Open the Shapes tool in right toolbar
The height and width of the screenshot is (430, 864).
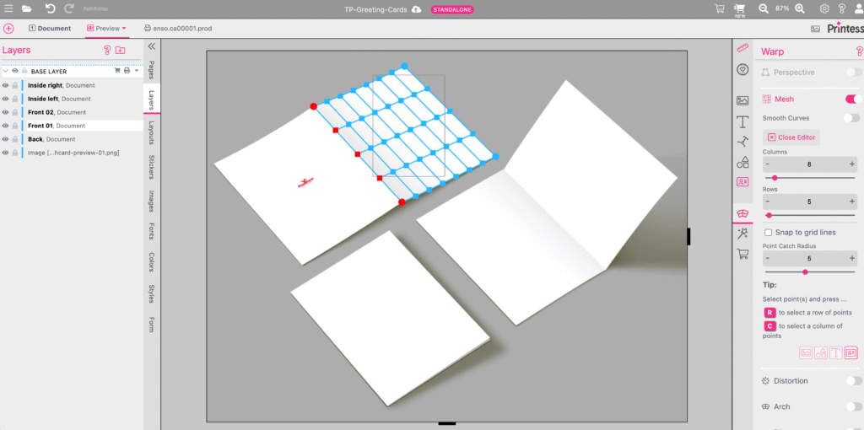pos(742,162)
